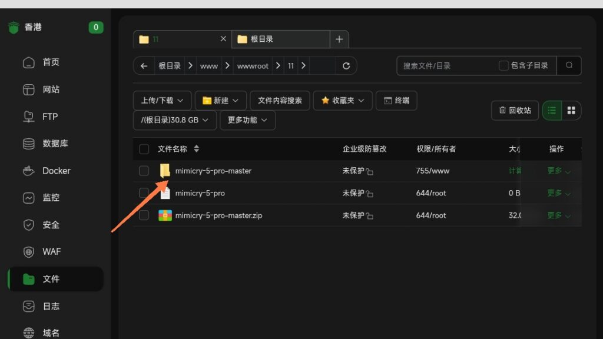This screenshot has width=603, height=339.
Task: Check the select-all box in the file list header
Action: (x=144, y=149)
